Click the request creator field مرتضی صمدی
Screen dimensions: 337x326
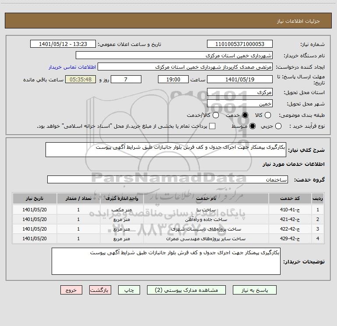pos(185,67)
